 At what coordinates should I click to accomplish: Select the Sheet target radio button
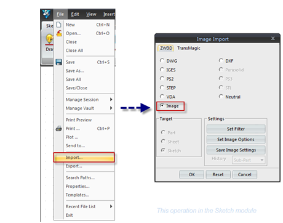[x=163, y=142]
